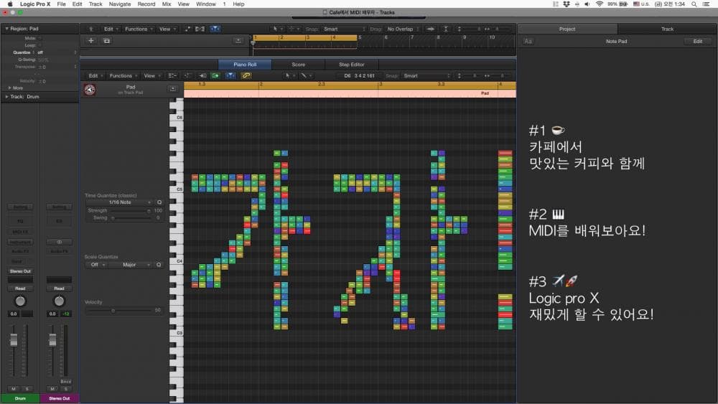Collapse the Region: Pad inspector
Image resolution: width=718 pixels, height=404 pixels.
coord(6,29)
